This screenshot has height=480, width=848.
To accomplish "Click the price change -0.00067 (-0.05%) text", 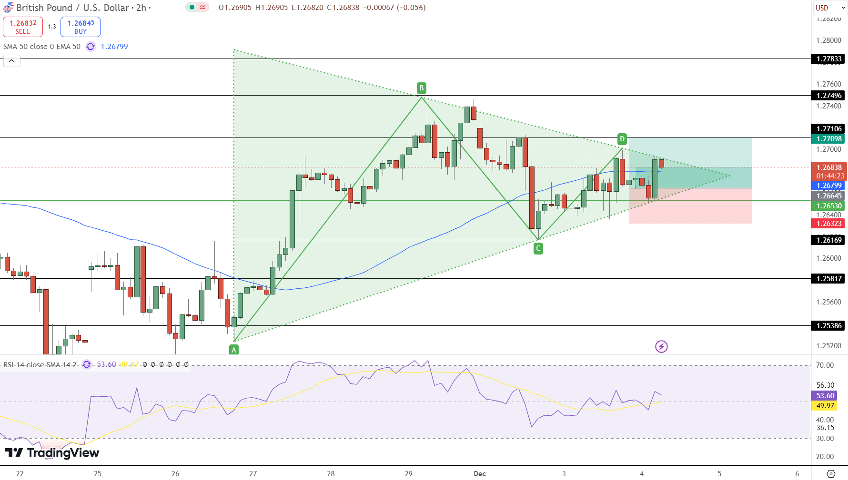I will coord(394,8).
